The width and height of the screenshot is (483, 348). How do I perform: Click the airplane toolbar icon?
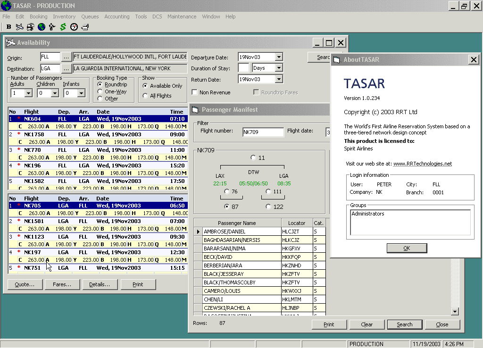click(x=19, y=27)
